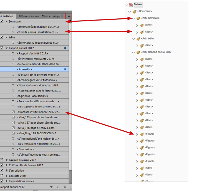
Task: Click the add selection to article icon
Action: point(58,187)
